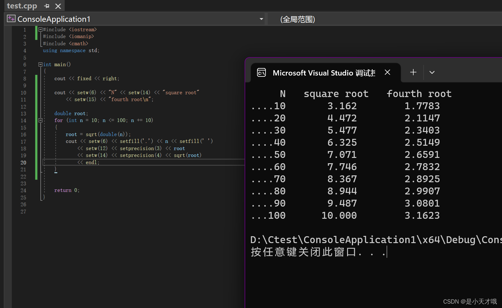Open a new terminal tab with the plus icon
The width and height of the screenshot is (502, 308).
coord(413,72)
